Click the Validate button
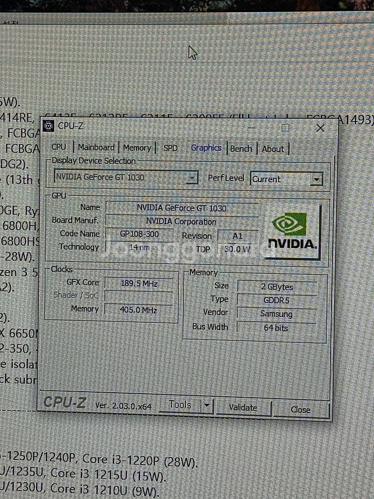The width and height of the screenshot is (374, 499). click(243, 407)
